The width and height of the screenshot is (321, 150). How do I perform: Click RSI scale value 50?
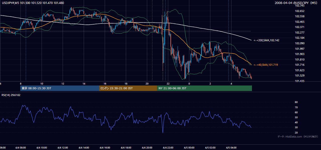pos(296,117)
